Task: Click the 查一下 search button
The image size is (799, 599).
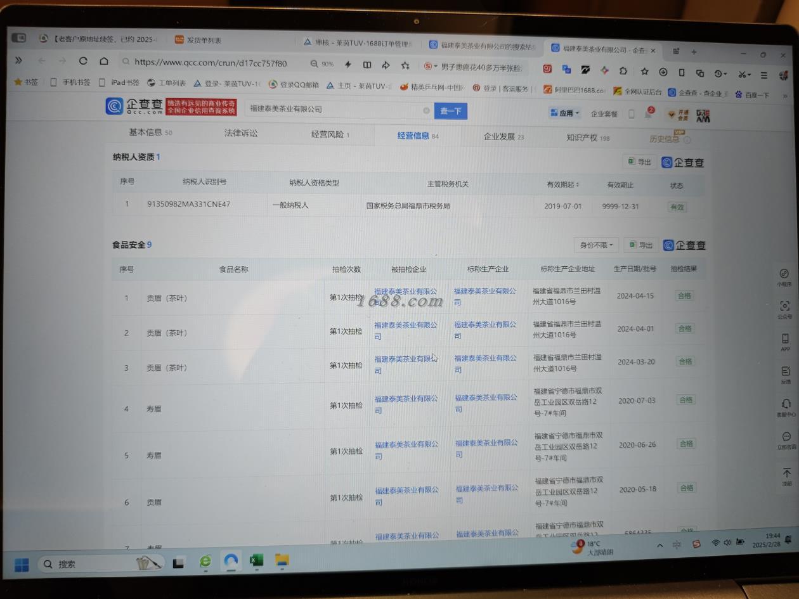Action: (x=451, y=111)
